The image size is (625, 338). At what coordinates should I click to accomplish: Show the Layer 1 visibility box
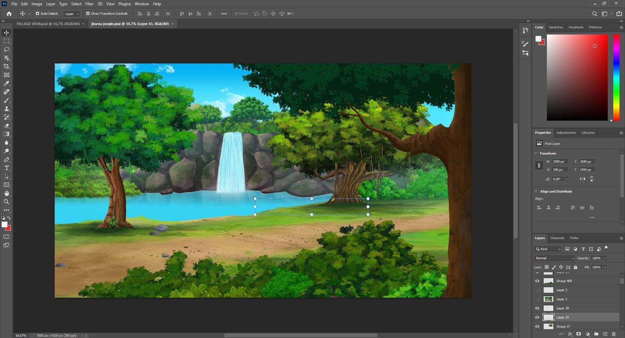coord(537,299)
